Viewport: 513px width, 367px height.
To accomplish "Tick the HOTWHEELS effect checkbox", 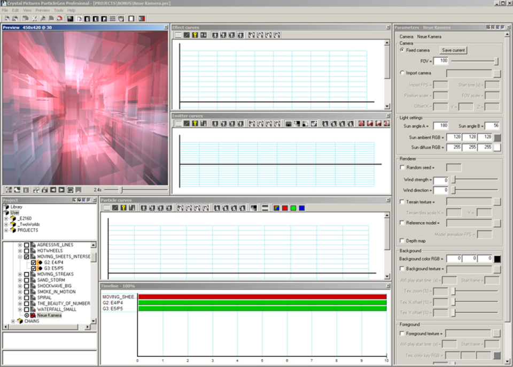I will pyautogui.click(x=27, y=250).
